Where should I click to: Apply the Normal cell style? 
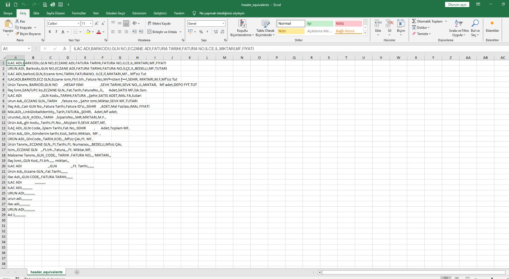point(291,23)
